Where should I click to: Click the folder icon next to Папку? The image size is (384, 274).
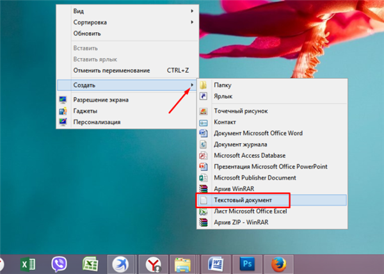point(204,85)
